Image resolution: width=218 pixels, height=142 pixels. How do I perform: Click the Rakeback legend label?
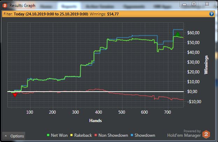(83, 135)
